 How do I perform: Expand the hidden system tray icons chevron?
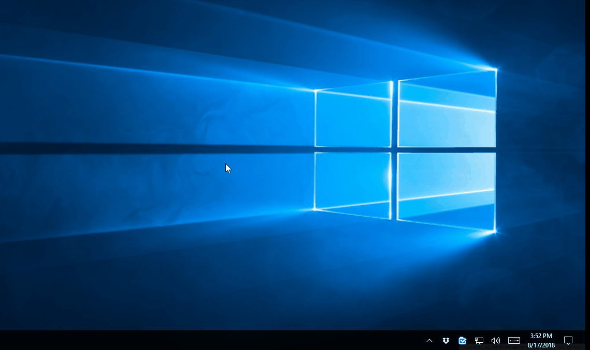(x=429, y=341)
